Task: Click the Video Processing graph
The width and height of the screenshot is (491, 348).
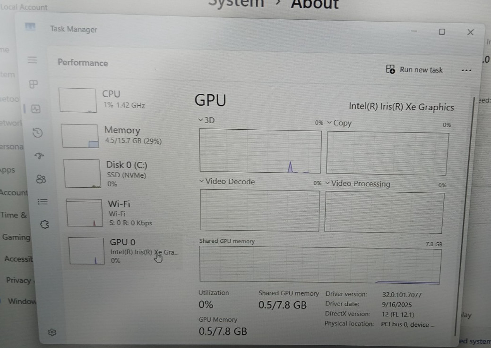Action: point(384,212)
